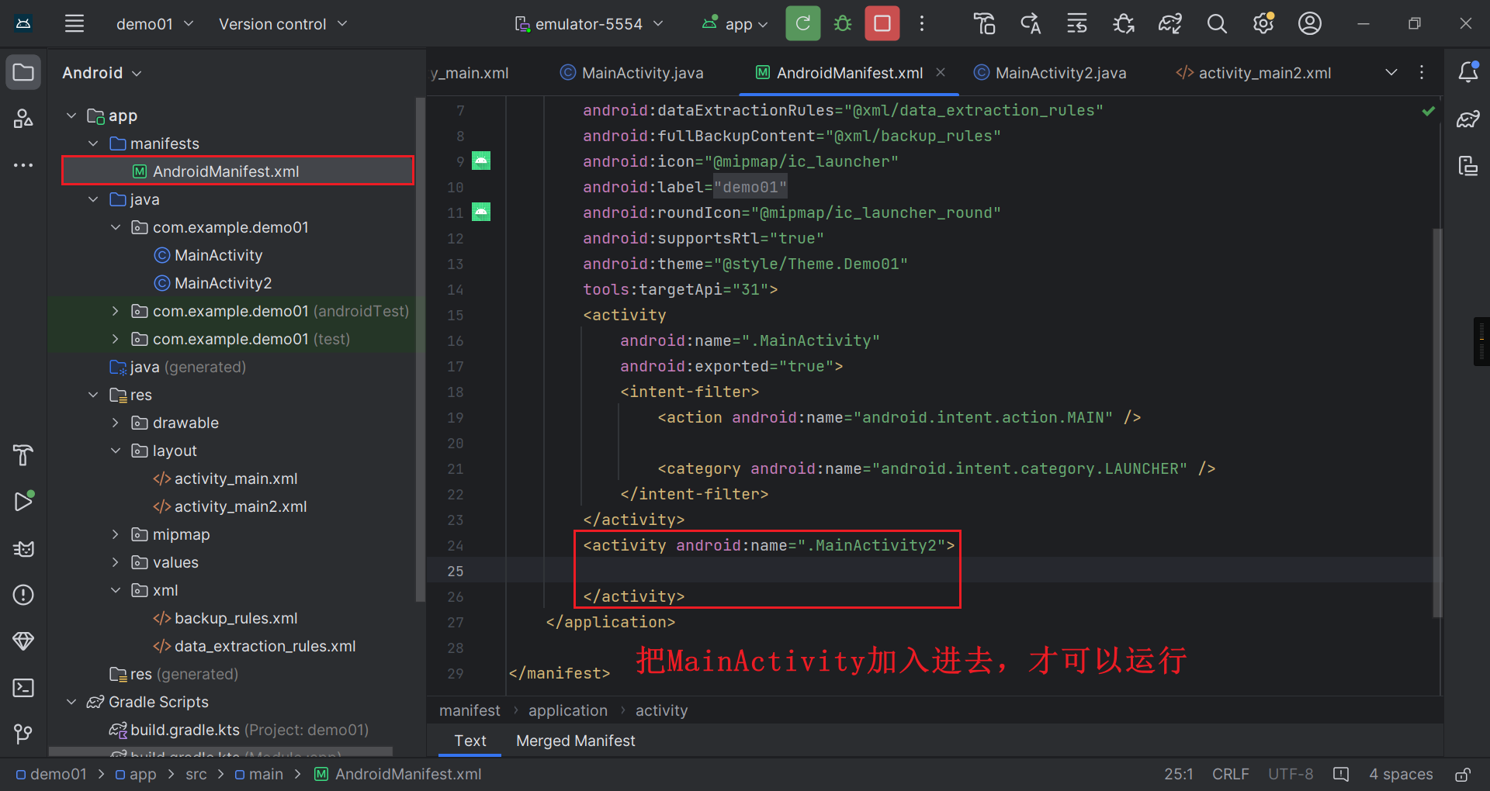Open the user account profile icon
The image size is (1490, 791).
[1310, 24]
